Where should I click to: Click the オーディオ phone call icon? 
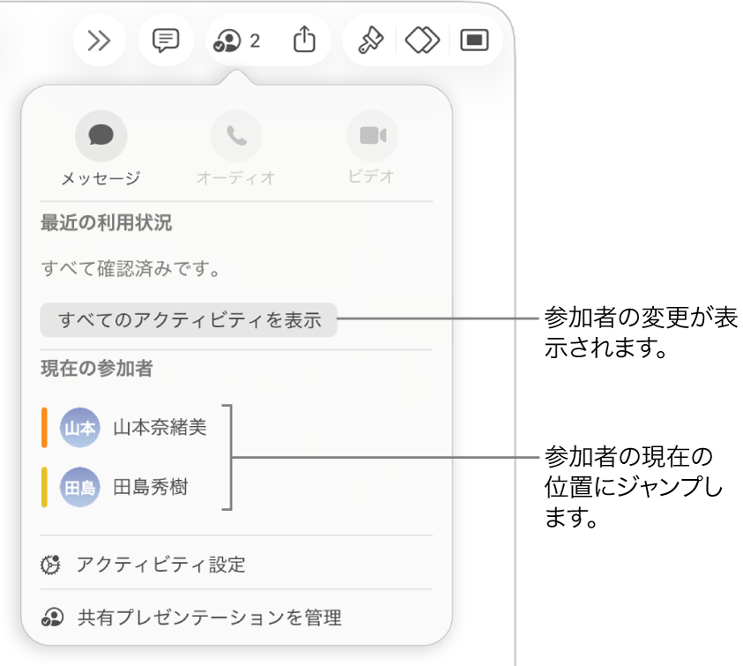236,134
